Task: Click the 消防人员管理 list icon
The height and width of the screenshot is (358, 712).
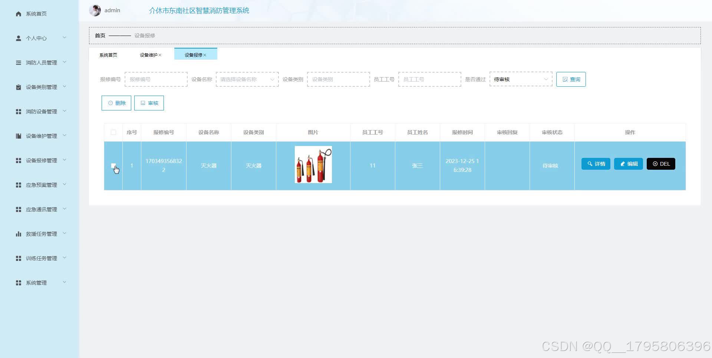Action: coord(19,62)
